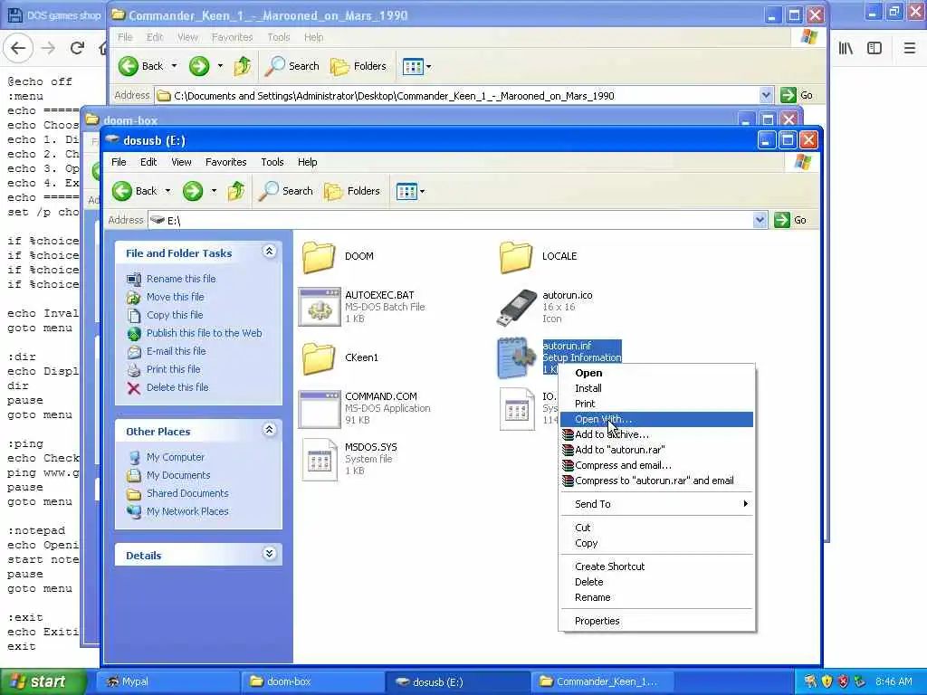This screenshot has width=927, height=695.
Task: Choose Create Shortcut in context menu
Action: pyautogui.click(x=656, y=566)
